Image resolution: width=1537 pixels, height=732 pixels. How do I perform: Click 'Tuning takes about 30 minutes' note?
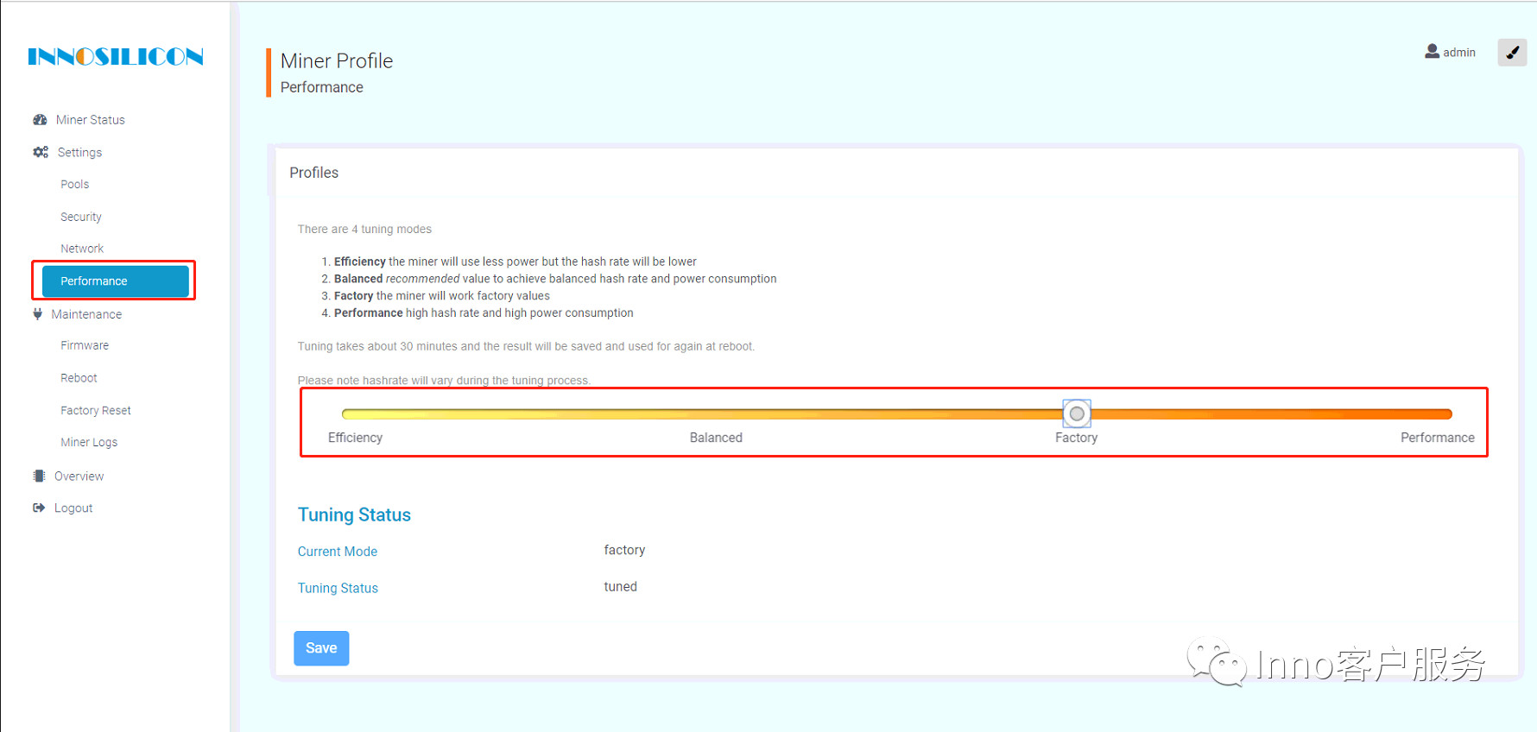tap(526, 346)
